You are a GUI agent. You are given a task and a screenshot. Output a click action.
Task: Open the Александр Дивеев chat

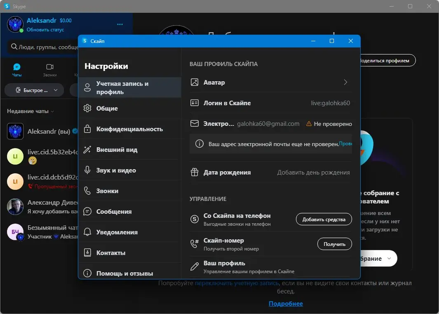pyautogui.click(x=39, y=207)
